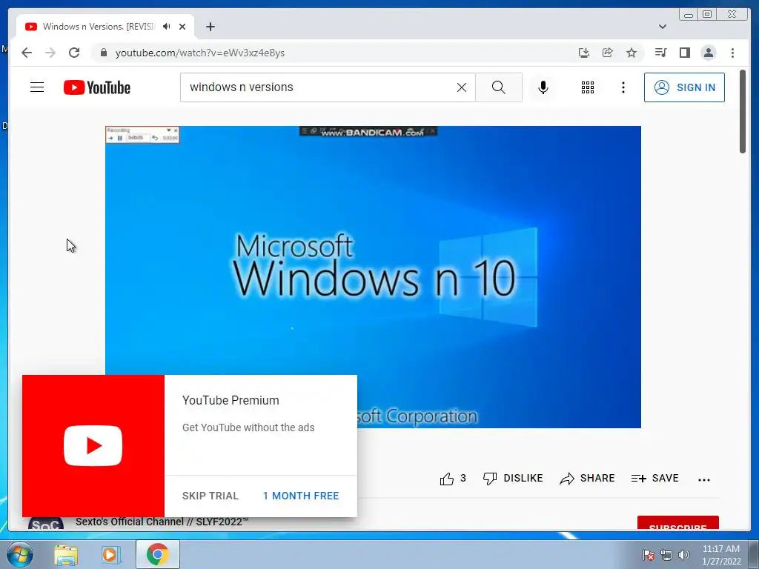
Task: Click the red YouTube Premium logo image
Action: point(93,445)
